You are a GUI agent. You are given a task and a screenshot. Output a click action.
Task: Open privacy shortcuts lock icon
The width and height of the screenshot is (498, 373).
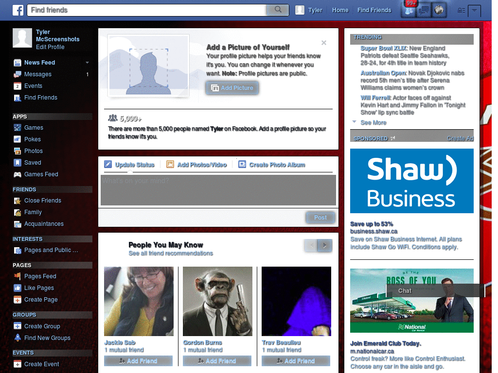coord(461,11)
